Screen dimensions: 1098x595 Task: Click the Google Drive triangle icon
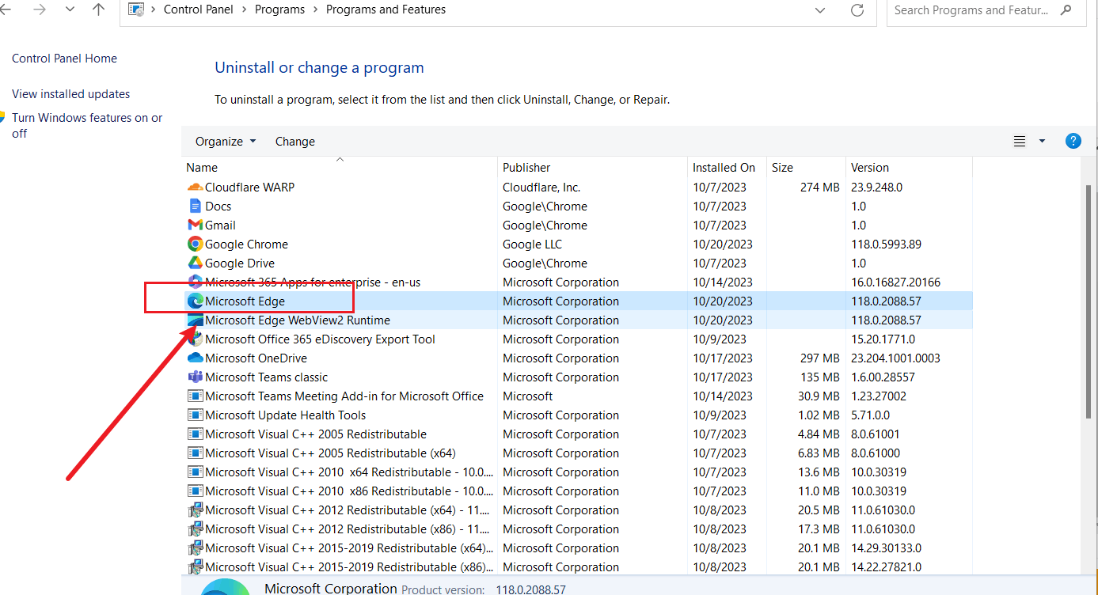tap(196, 263)
